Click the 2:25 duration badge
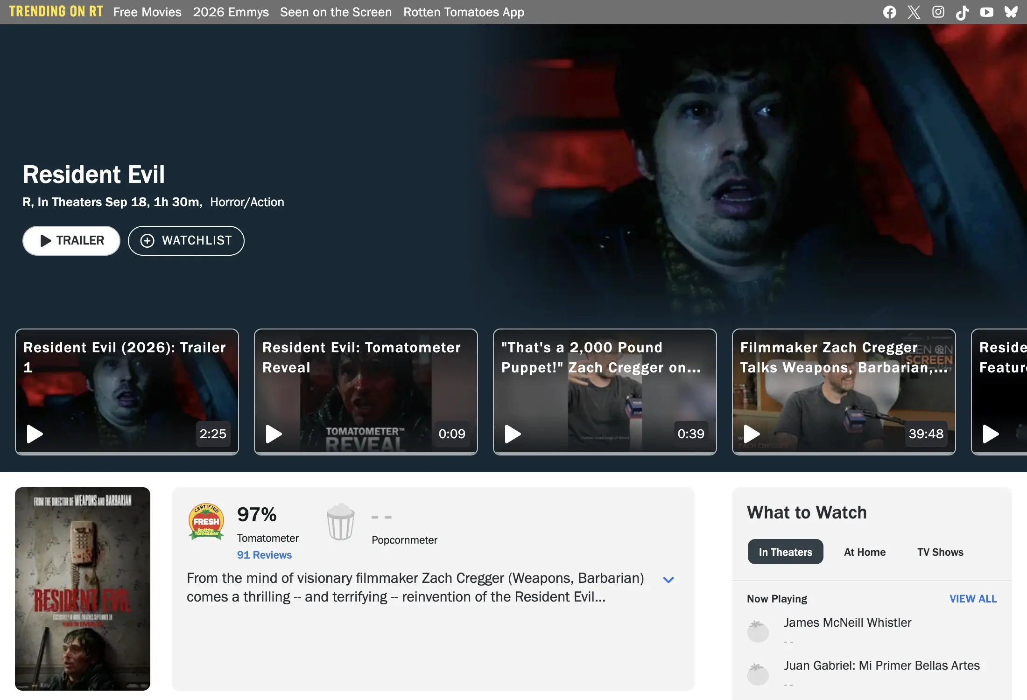 coord(213,434)
